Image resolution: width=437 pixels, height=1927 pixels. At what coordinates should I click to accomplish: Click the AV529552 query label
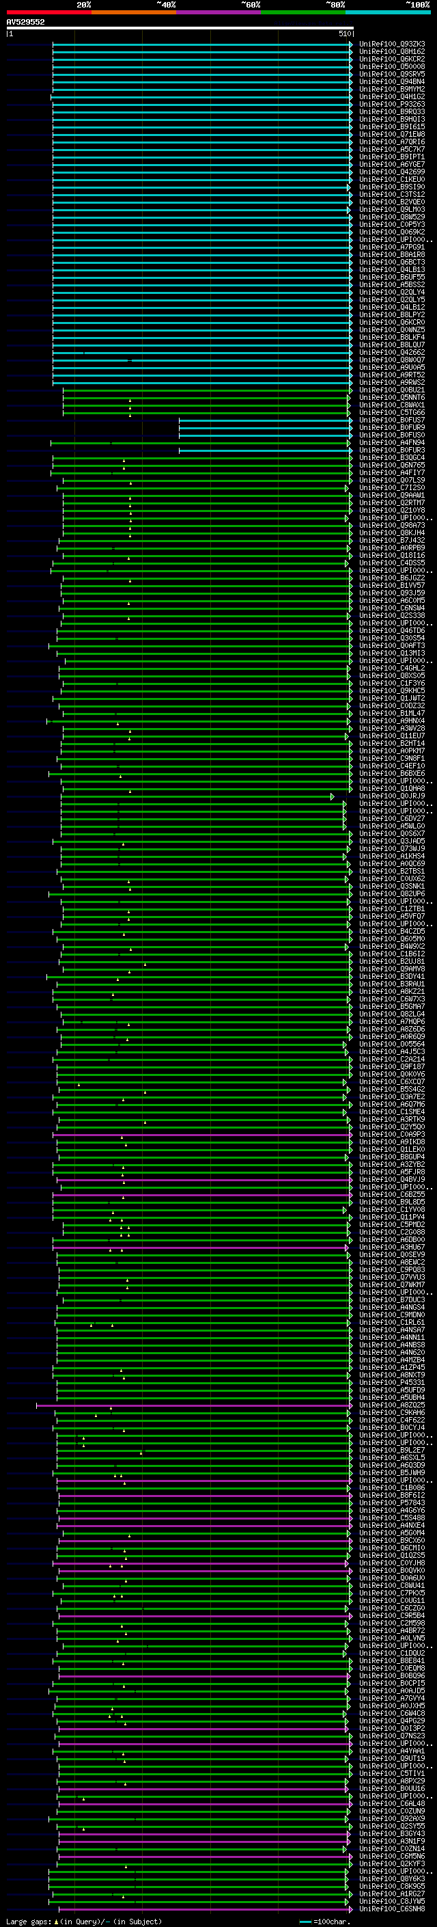tap(25, 23)
